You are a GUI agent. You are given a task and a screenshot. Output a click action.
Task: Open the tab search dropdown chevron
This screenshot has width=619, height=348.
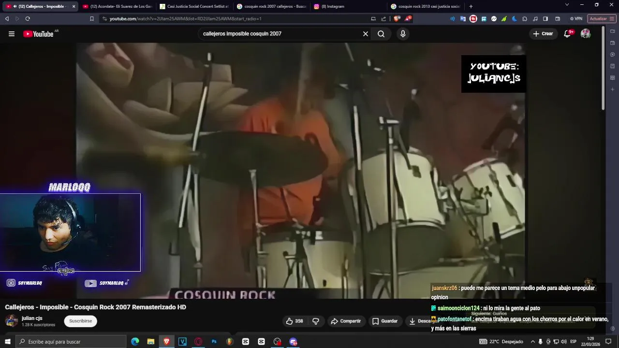(x=567, y=5)
